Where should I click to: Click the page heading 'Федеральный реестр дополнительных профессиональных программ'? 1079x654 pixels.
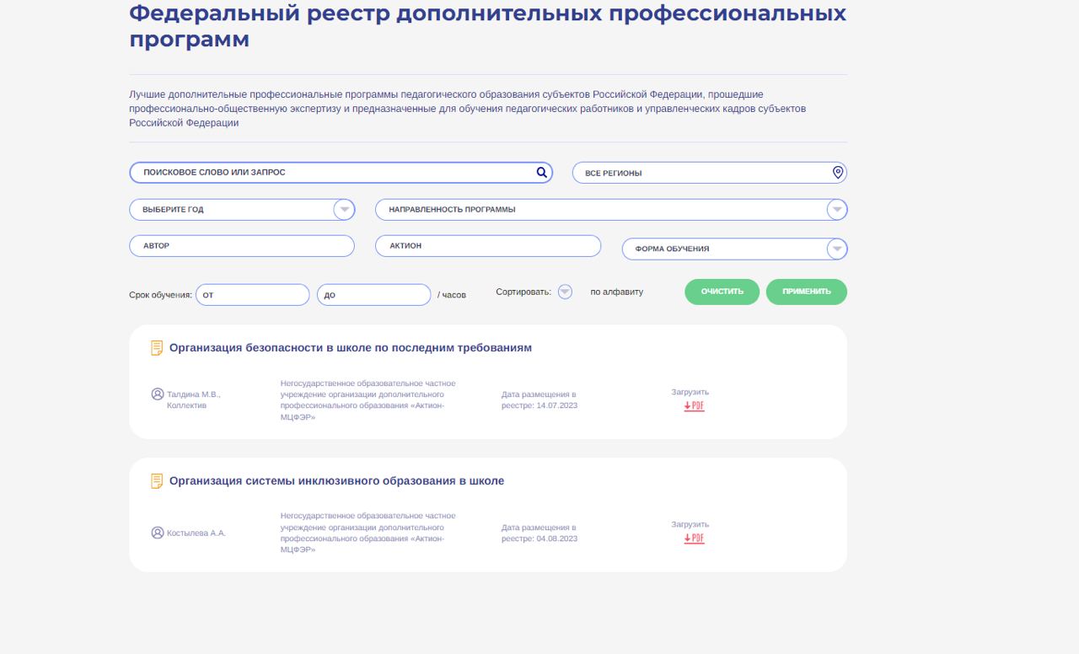(487, 26)
